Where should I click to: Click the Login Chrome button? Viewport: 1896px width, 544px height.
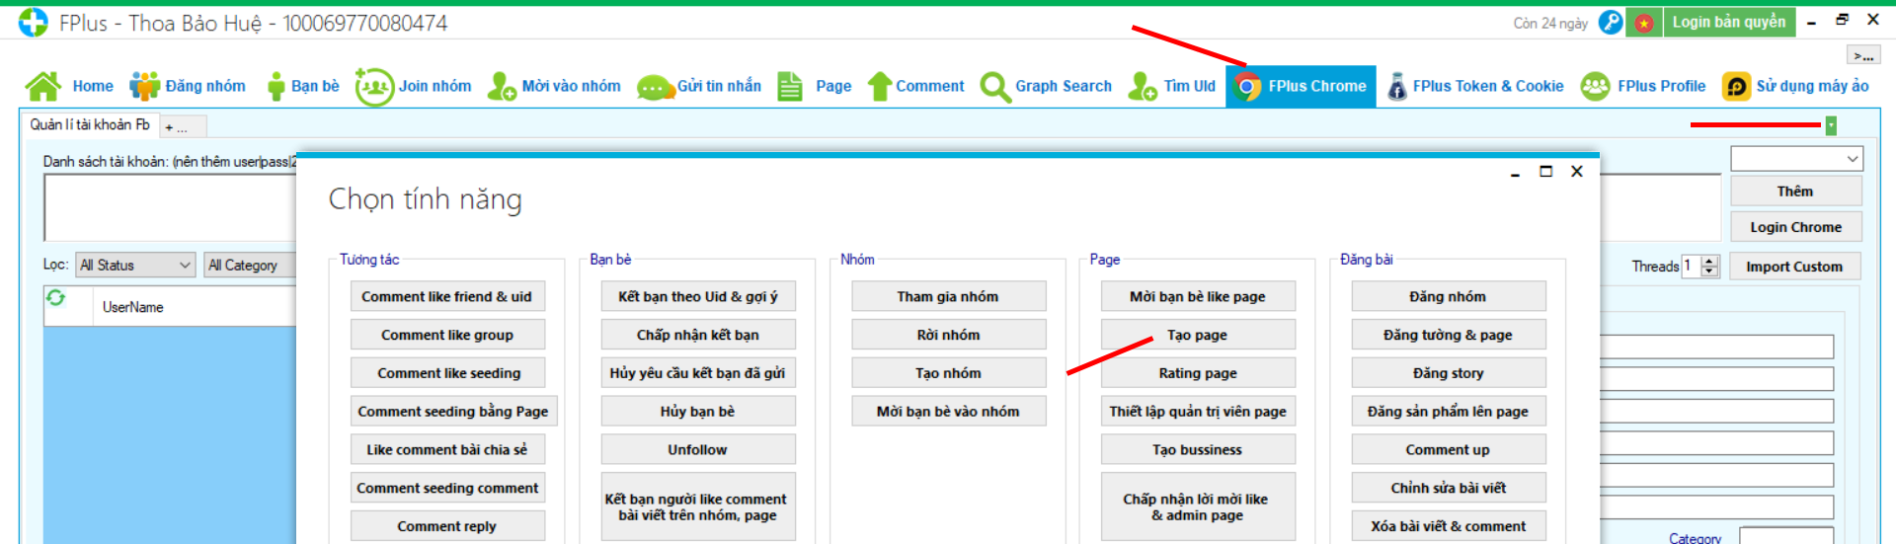(1795, 227)
